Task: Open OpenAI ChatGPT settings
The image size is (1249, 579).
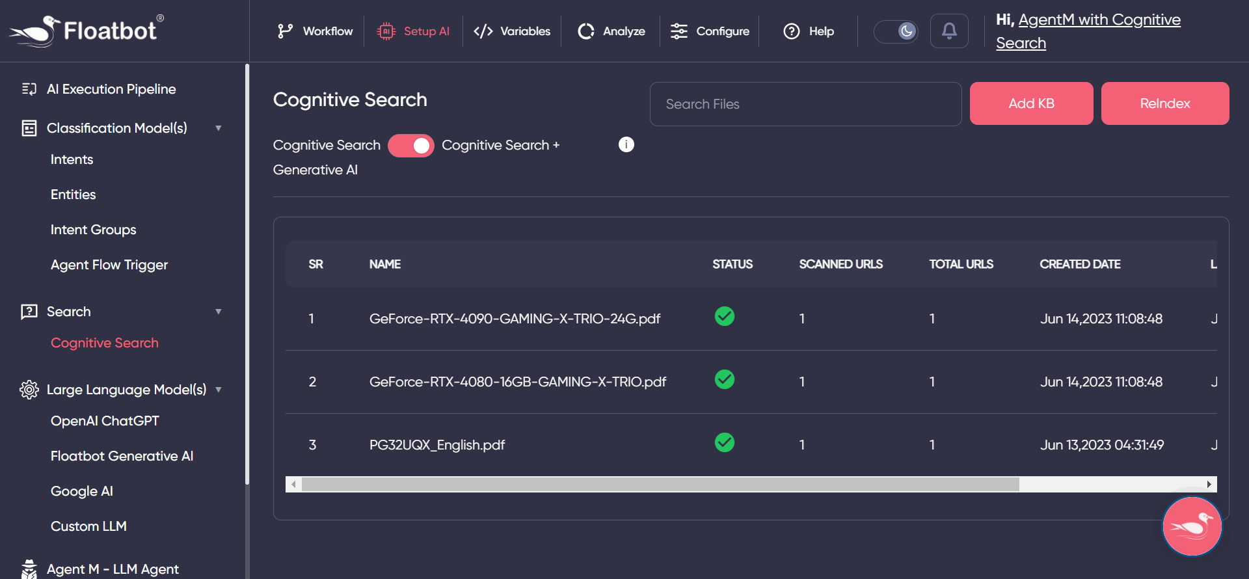Action: click(105, 421)
